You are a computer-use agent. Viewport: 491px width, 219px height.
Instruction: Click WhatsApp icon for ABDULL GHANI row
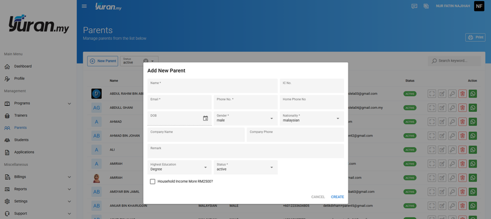(473, 107)
